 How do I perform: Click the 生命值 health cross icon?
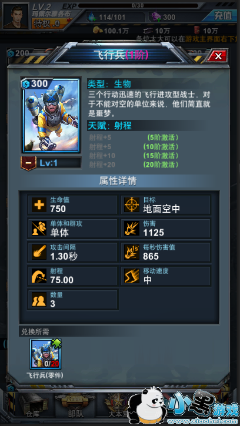[39, 204]
